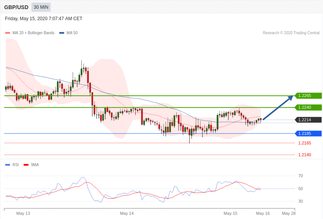Click the 1.2265 green resistance price tag
This screenshot has height=219, width=323.
pos(308,95)
